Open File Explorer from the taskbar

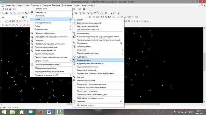[x=12, y=112]
